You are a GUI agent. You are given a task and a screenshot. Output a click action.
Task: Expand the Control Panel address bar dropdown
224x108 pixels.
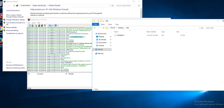[x=110, y=6]
